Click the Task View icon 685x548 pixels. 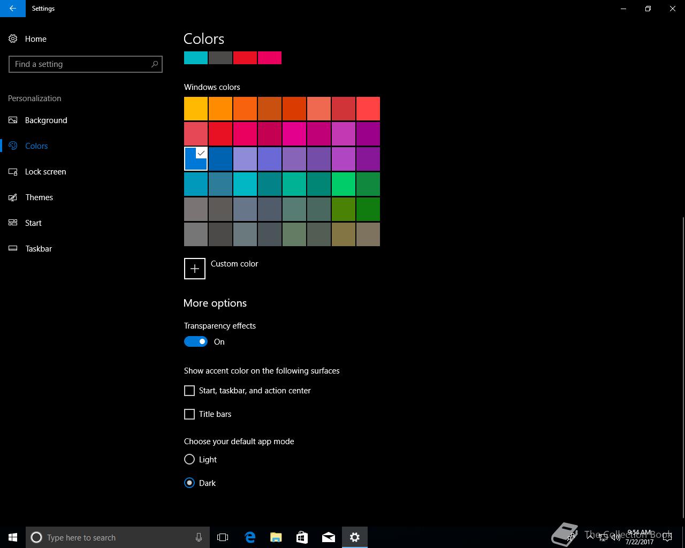click(223, 537)
